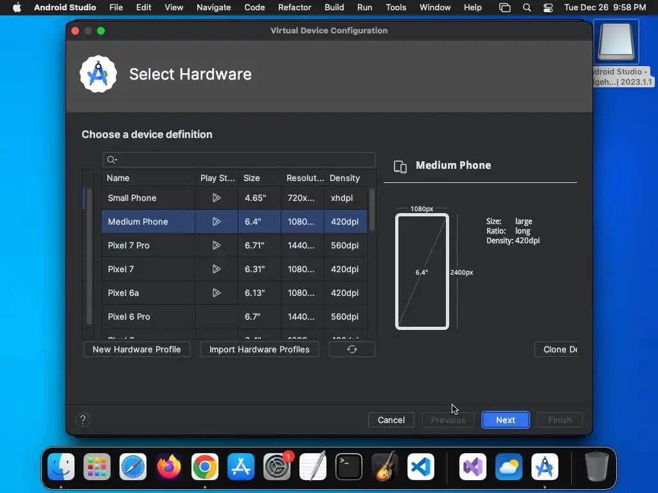Click the device search input field
This screenshot has height=493, width=658.
pos(239,160)
